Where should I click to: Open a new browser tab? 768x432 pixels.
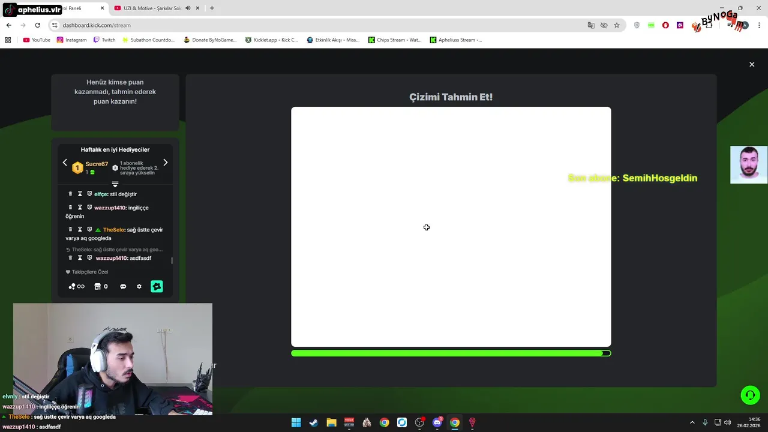(212, 8)
